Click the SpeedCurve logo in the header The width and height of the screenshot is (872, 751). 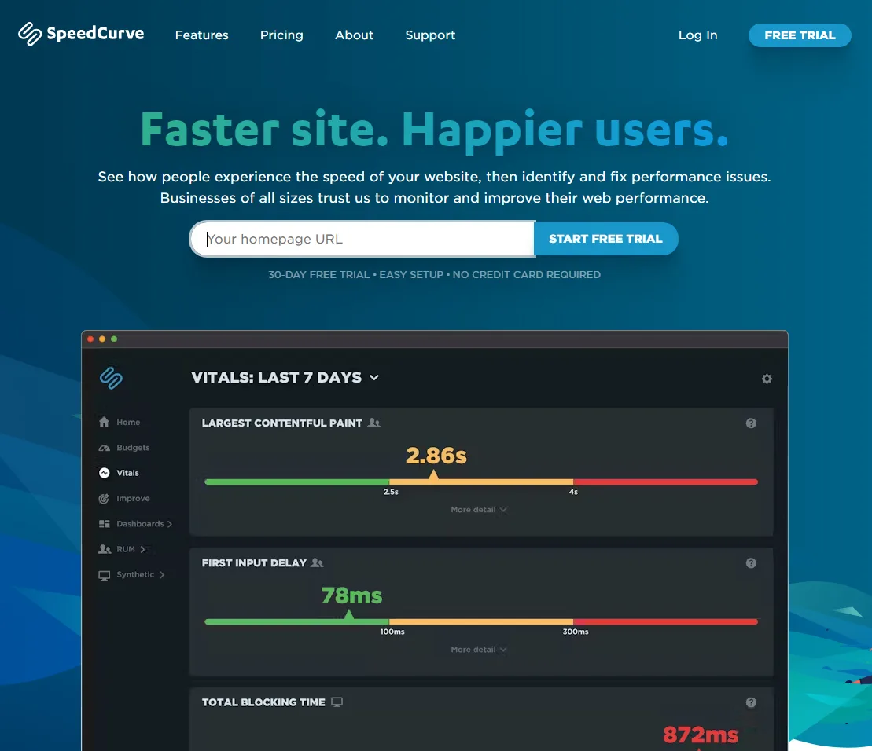coord(81,34)
